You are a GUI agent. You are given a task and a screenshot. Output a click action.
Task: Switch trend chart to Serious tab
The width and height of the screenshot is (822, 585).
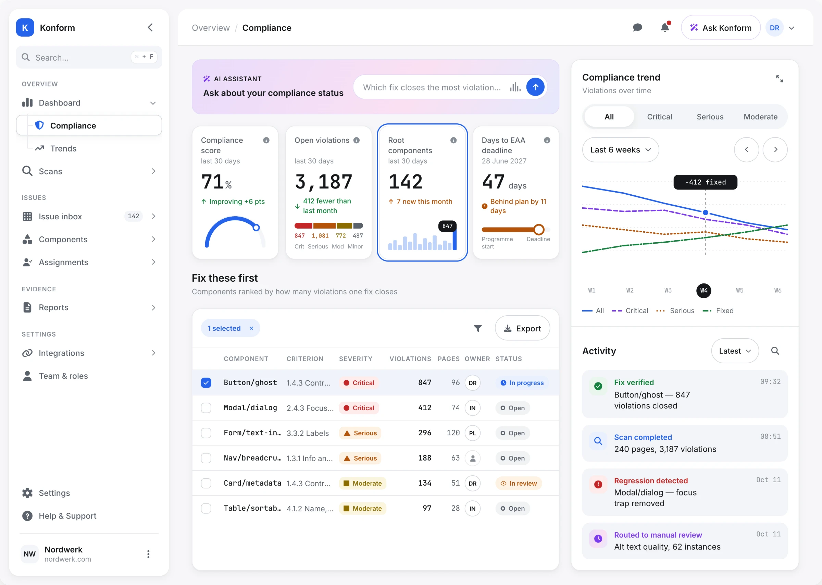[x=710, y=117]
